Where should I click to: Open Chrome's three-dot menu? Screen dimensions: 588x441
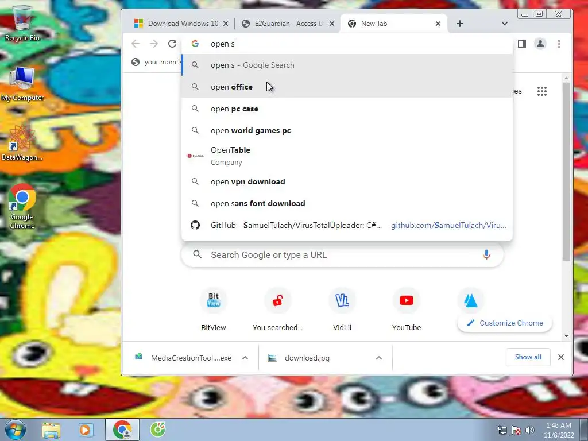[559, 44]
